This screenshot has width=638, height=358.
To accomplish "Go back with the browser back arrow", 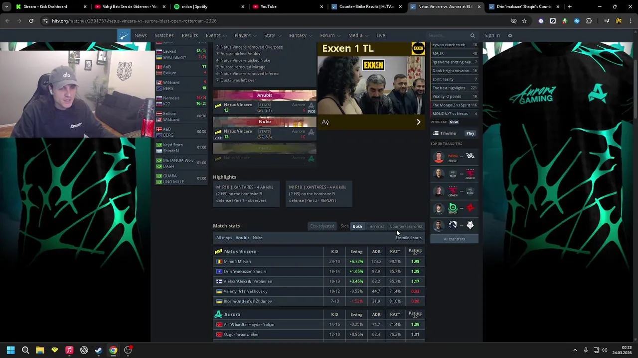I will pyautogui.click(x=7, y=21).
